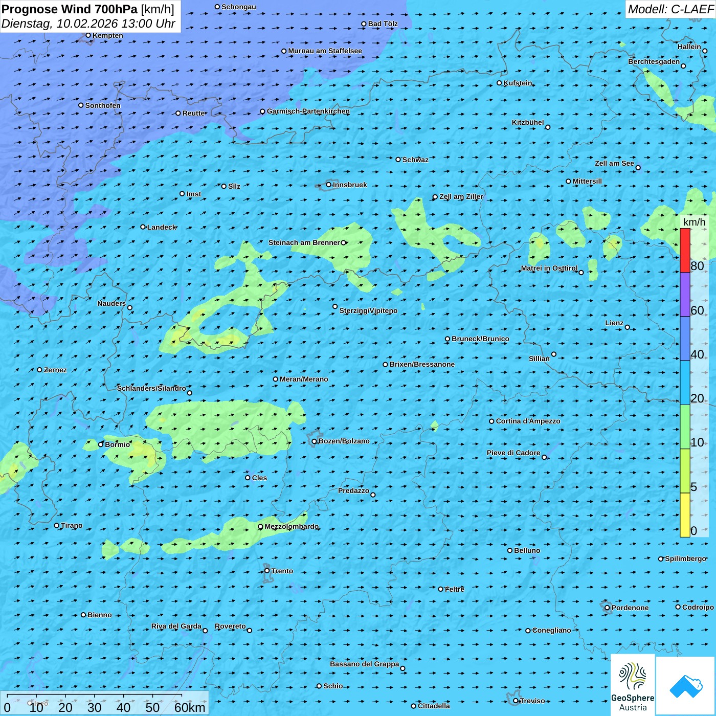716x716 pixels.
Task: Click the 'Meran/Merano' label
Action: pos(304,379)
